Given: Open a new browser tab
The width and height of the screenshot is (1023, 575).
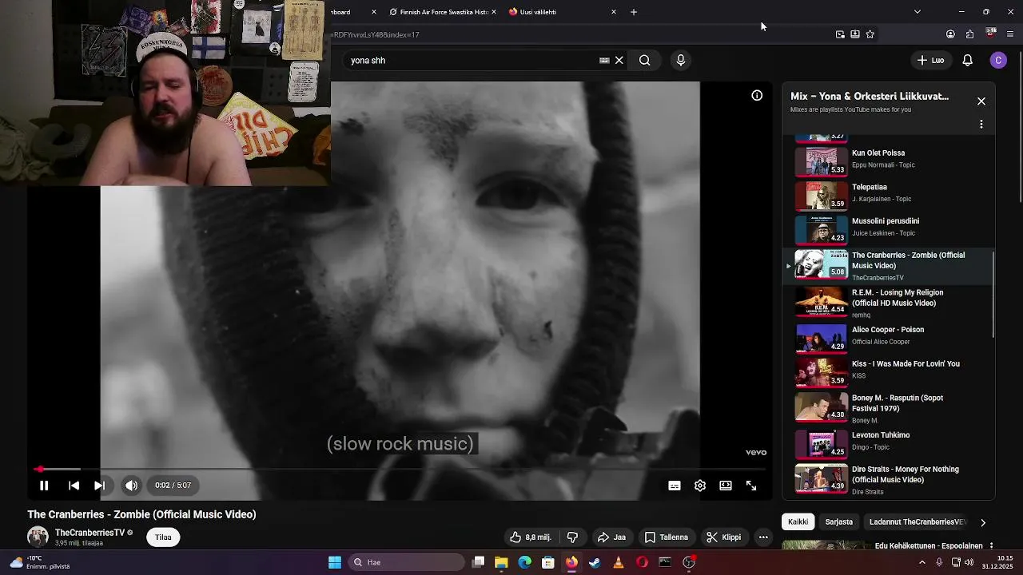Looking at the screenshot, I should 634,12.
